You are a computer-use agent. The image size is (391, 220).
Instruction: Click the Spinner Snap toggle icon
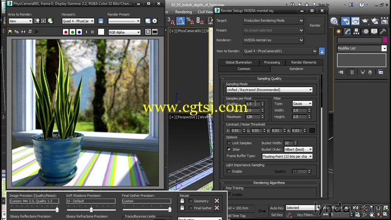200,21
